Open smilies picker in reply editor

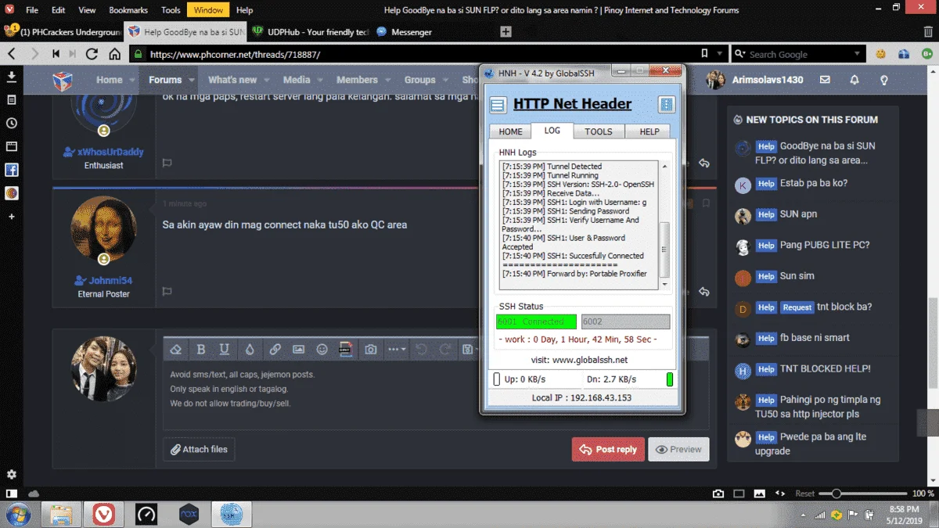tap(322, 349)
